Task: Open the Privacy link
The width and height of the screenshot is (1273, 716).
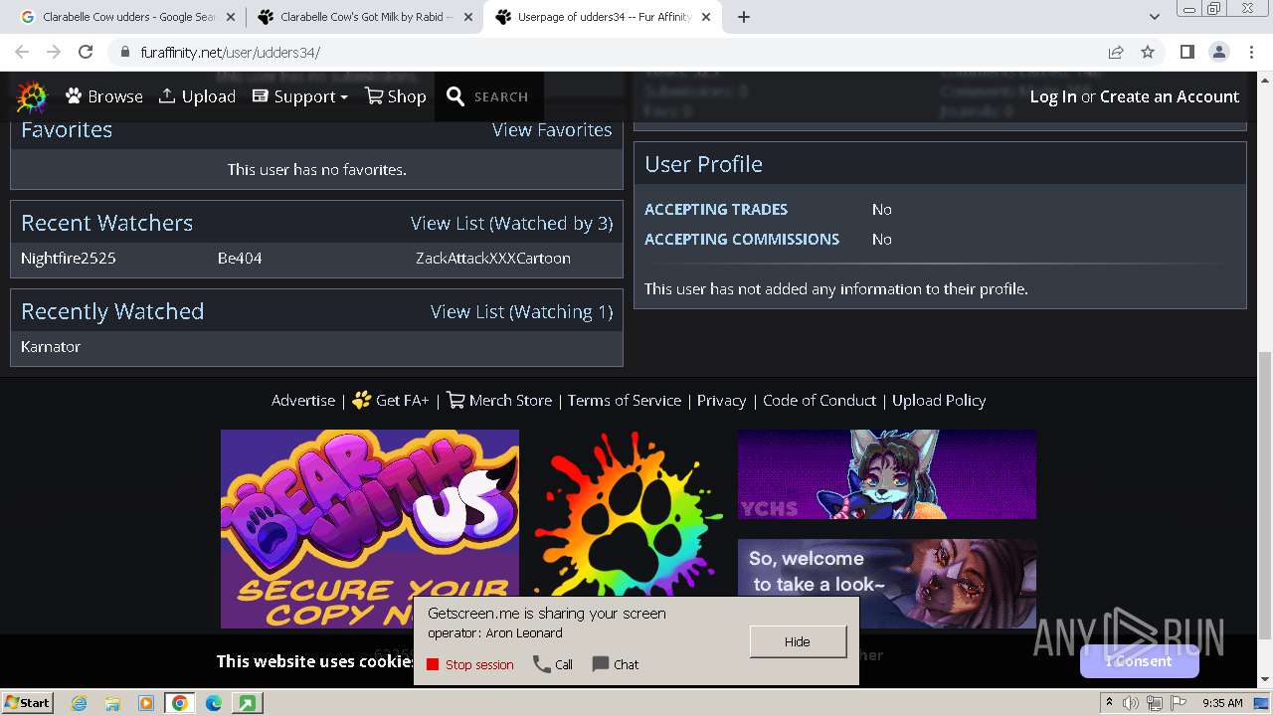Action: pos(721,401)
